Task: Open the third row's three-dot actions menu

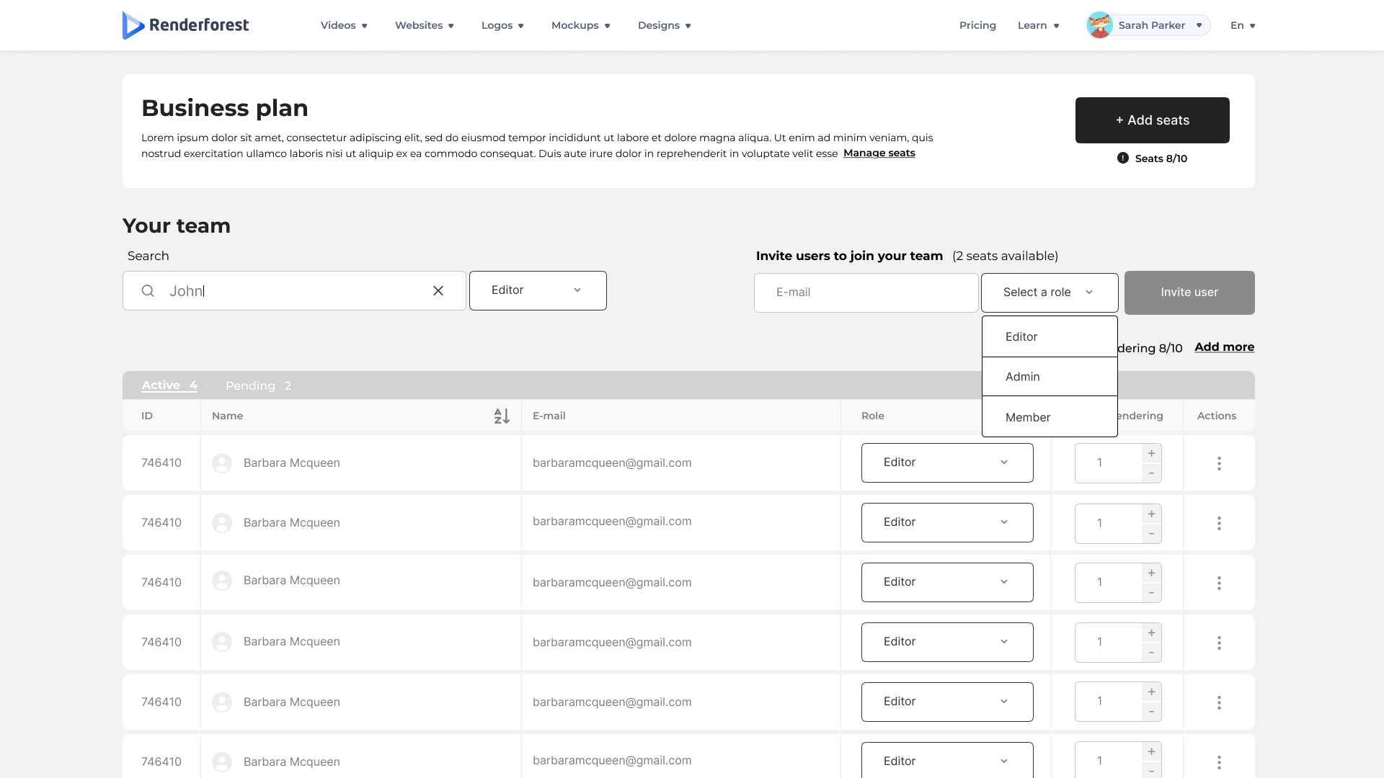Action: click(1219, 583)
